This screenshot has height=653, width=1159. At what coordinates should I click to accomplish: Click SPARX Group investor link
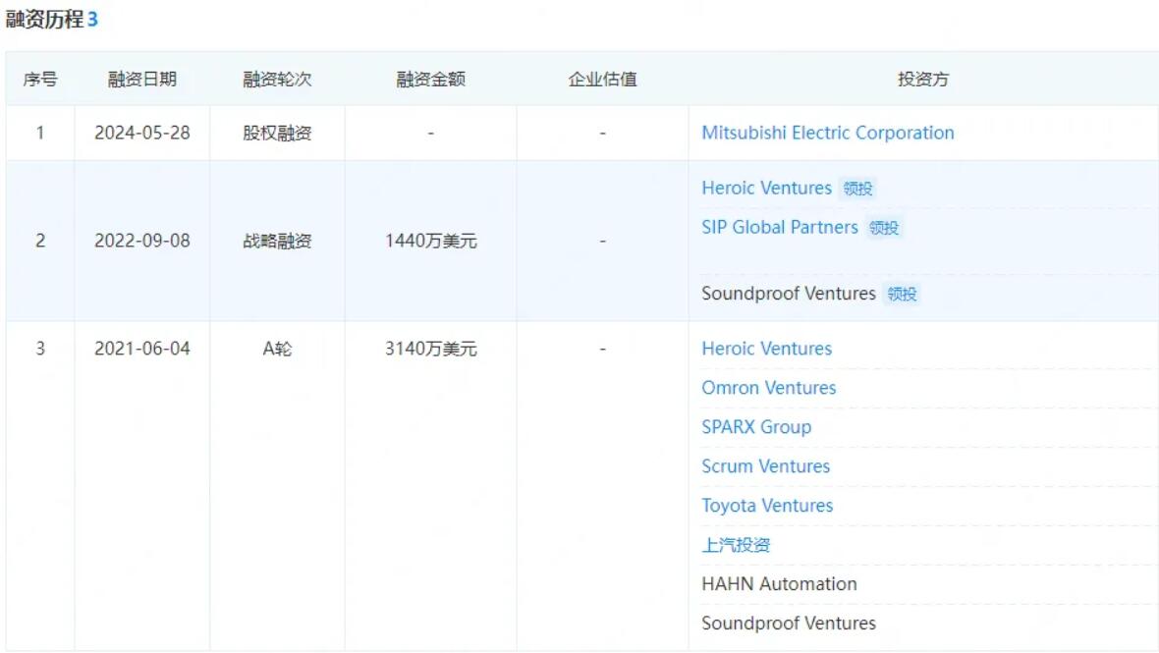point(756,427)
